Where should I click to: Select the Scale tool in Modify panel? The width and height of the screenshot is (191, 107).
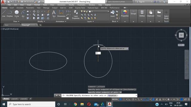(38, 18)
